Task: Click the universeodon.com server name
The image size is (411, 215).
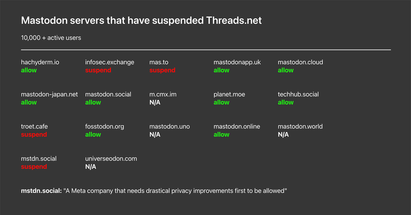Action: 111,159
